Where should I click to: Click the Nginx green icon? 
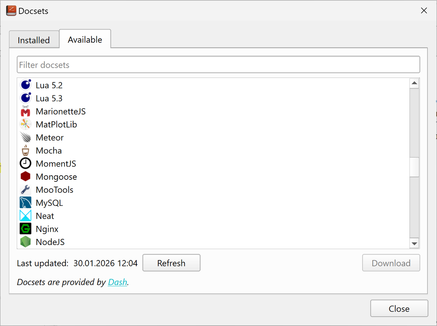[26, 229]
